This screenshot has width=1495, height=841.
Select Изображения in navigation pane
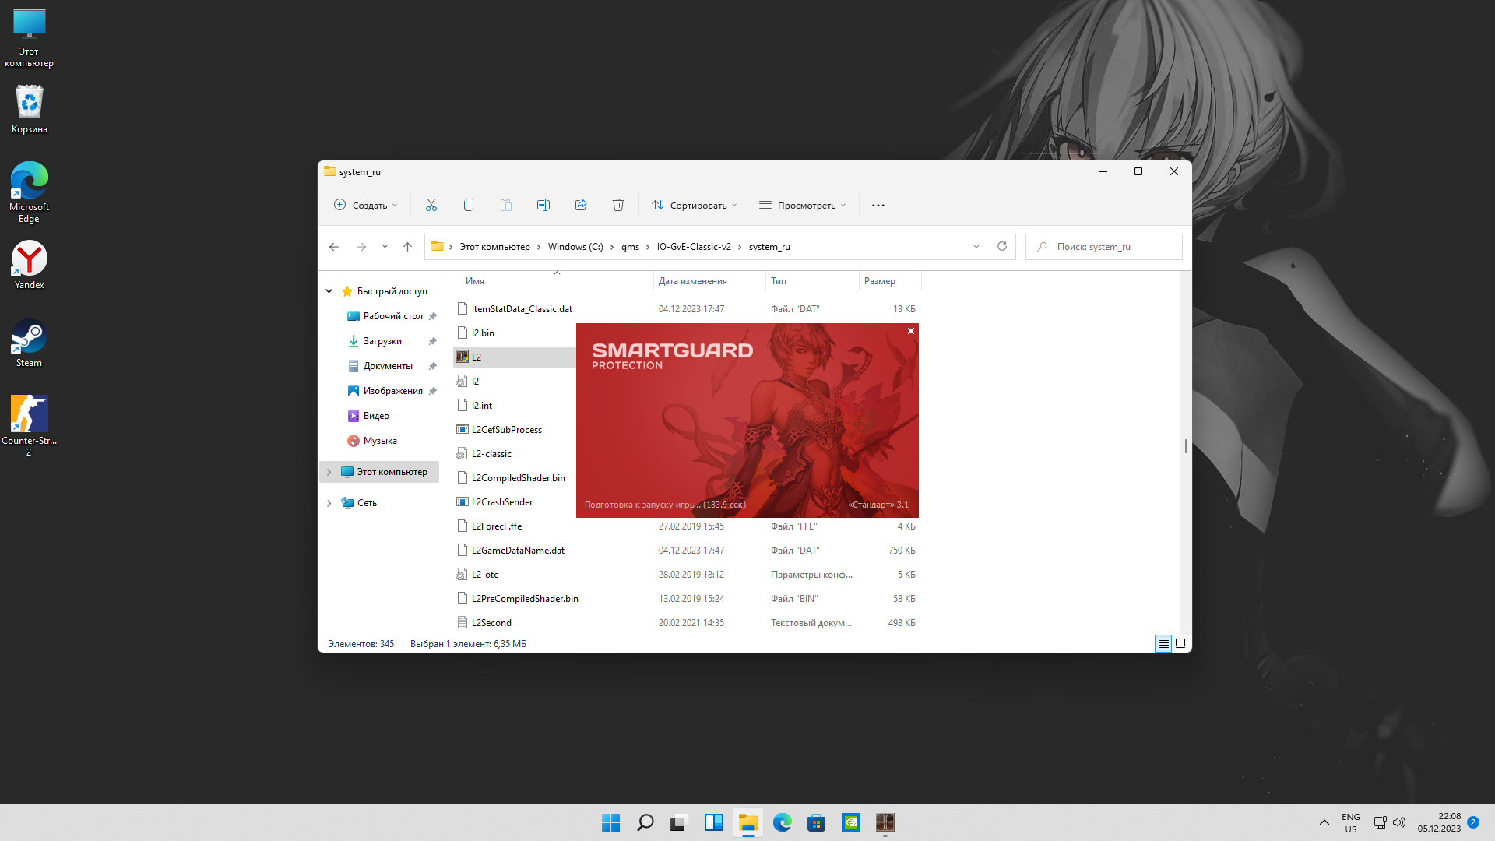pyautogui.click(x=392, y=391)
